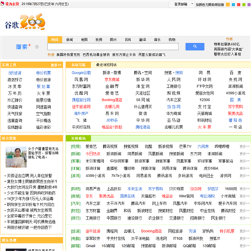Open Booking酒店 in the [旅游] row
This screenshot has height=251, width=251.
point(151,231)
